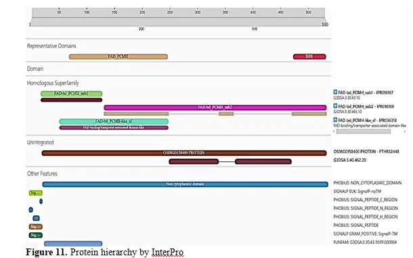Click the signal peptide H-region marker
This screenshot has width=413, height=258.
pos(36,218)
